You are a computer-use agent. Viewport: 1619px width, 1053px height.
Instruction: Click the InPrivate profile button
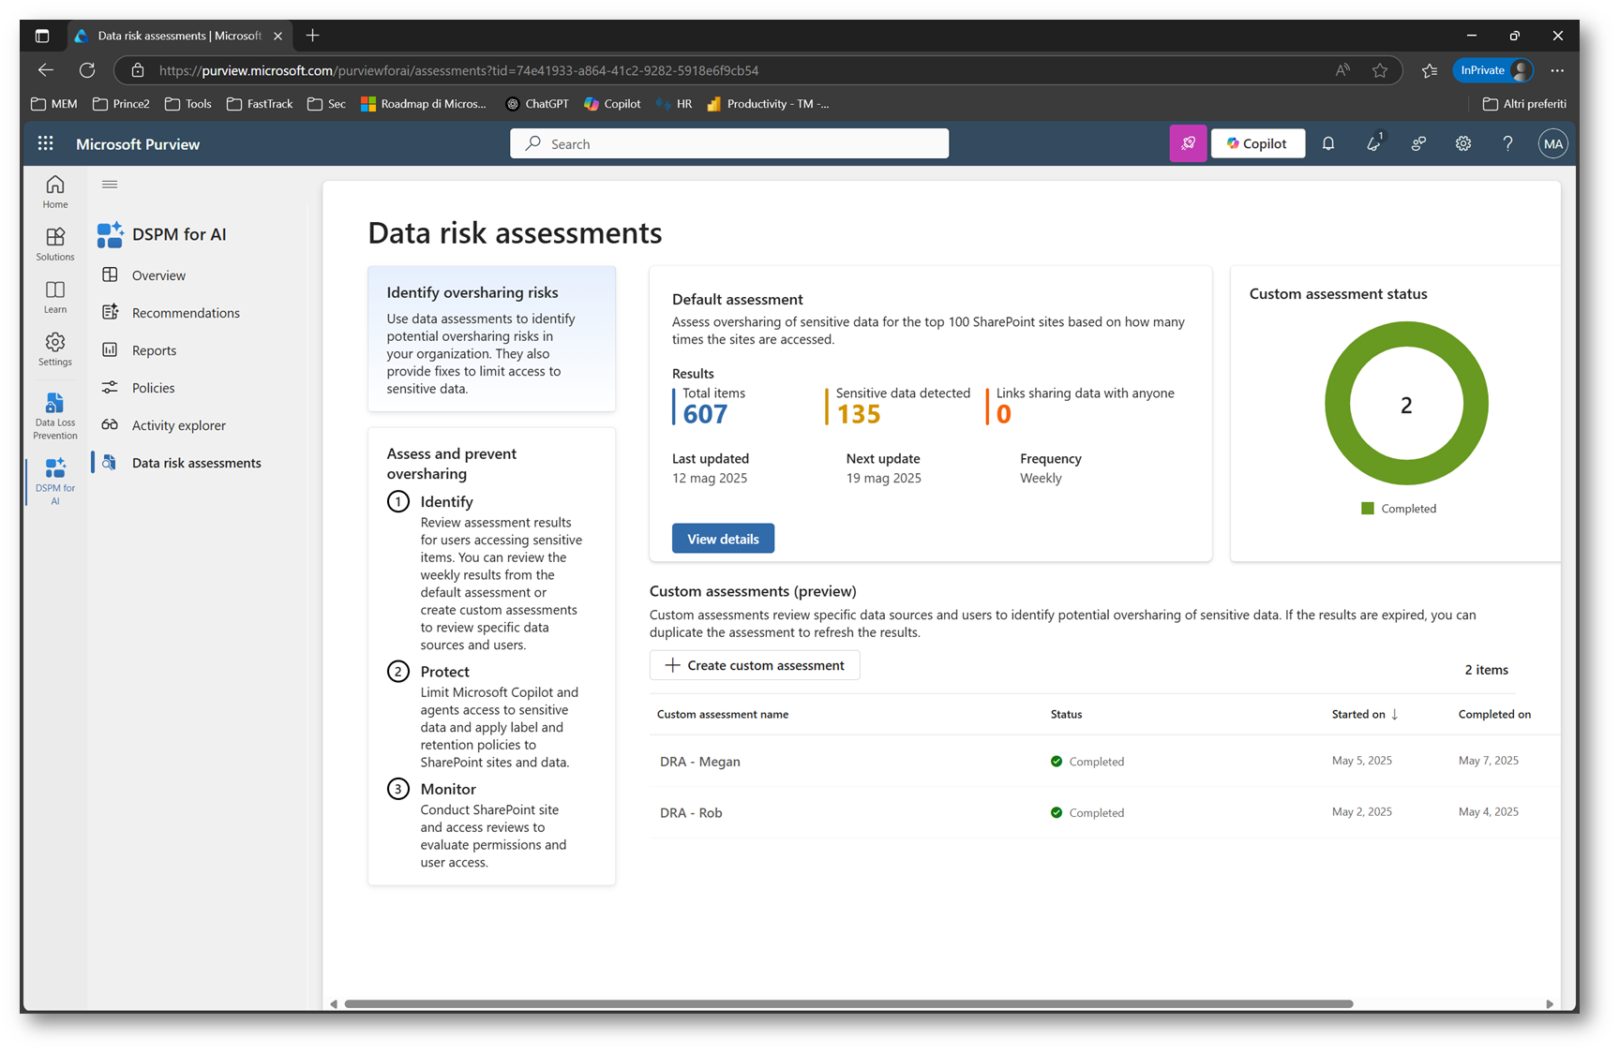point(1493,70)
